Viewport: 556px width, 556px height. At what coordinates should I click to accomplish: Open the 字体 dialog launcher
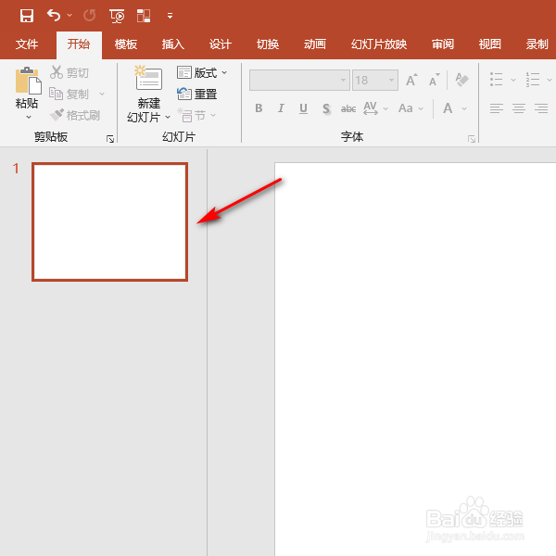(x=472, y=139)
